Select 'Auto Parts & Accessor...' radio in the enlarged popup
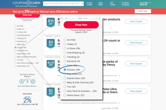 tap(65, 91)
